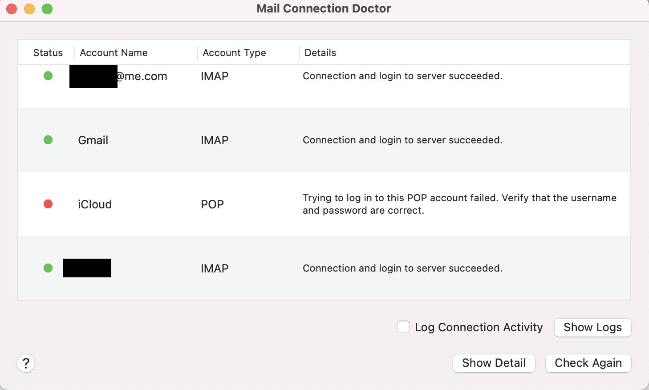This screenshot has width=649, height=390.
Task: Click the green status indicator beside Gmail
Action: pos(48,140)
